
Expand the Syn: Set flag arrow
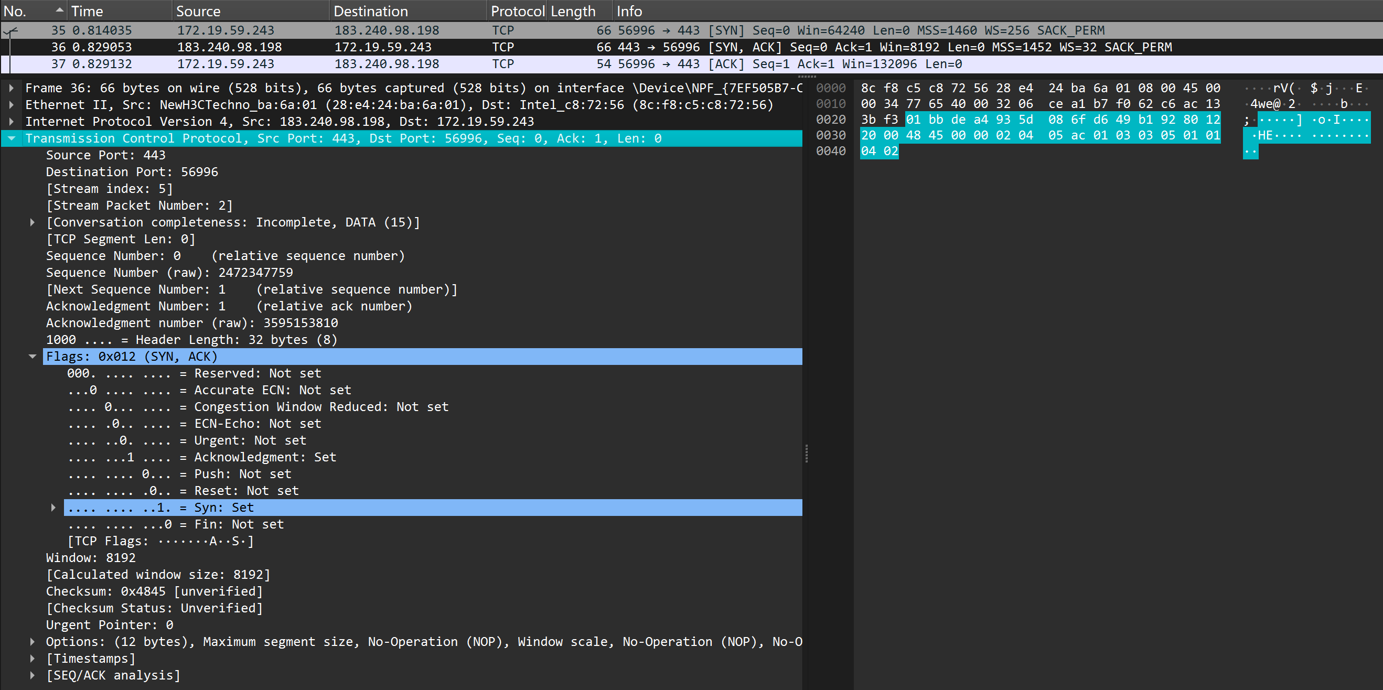(53, 508)
